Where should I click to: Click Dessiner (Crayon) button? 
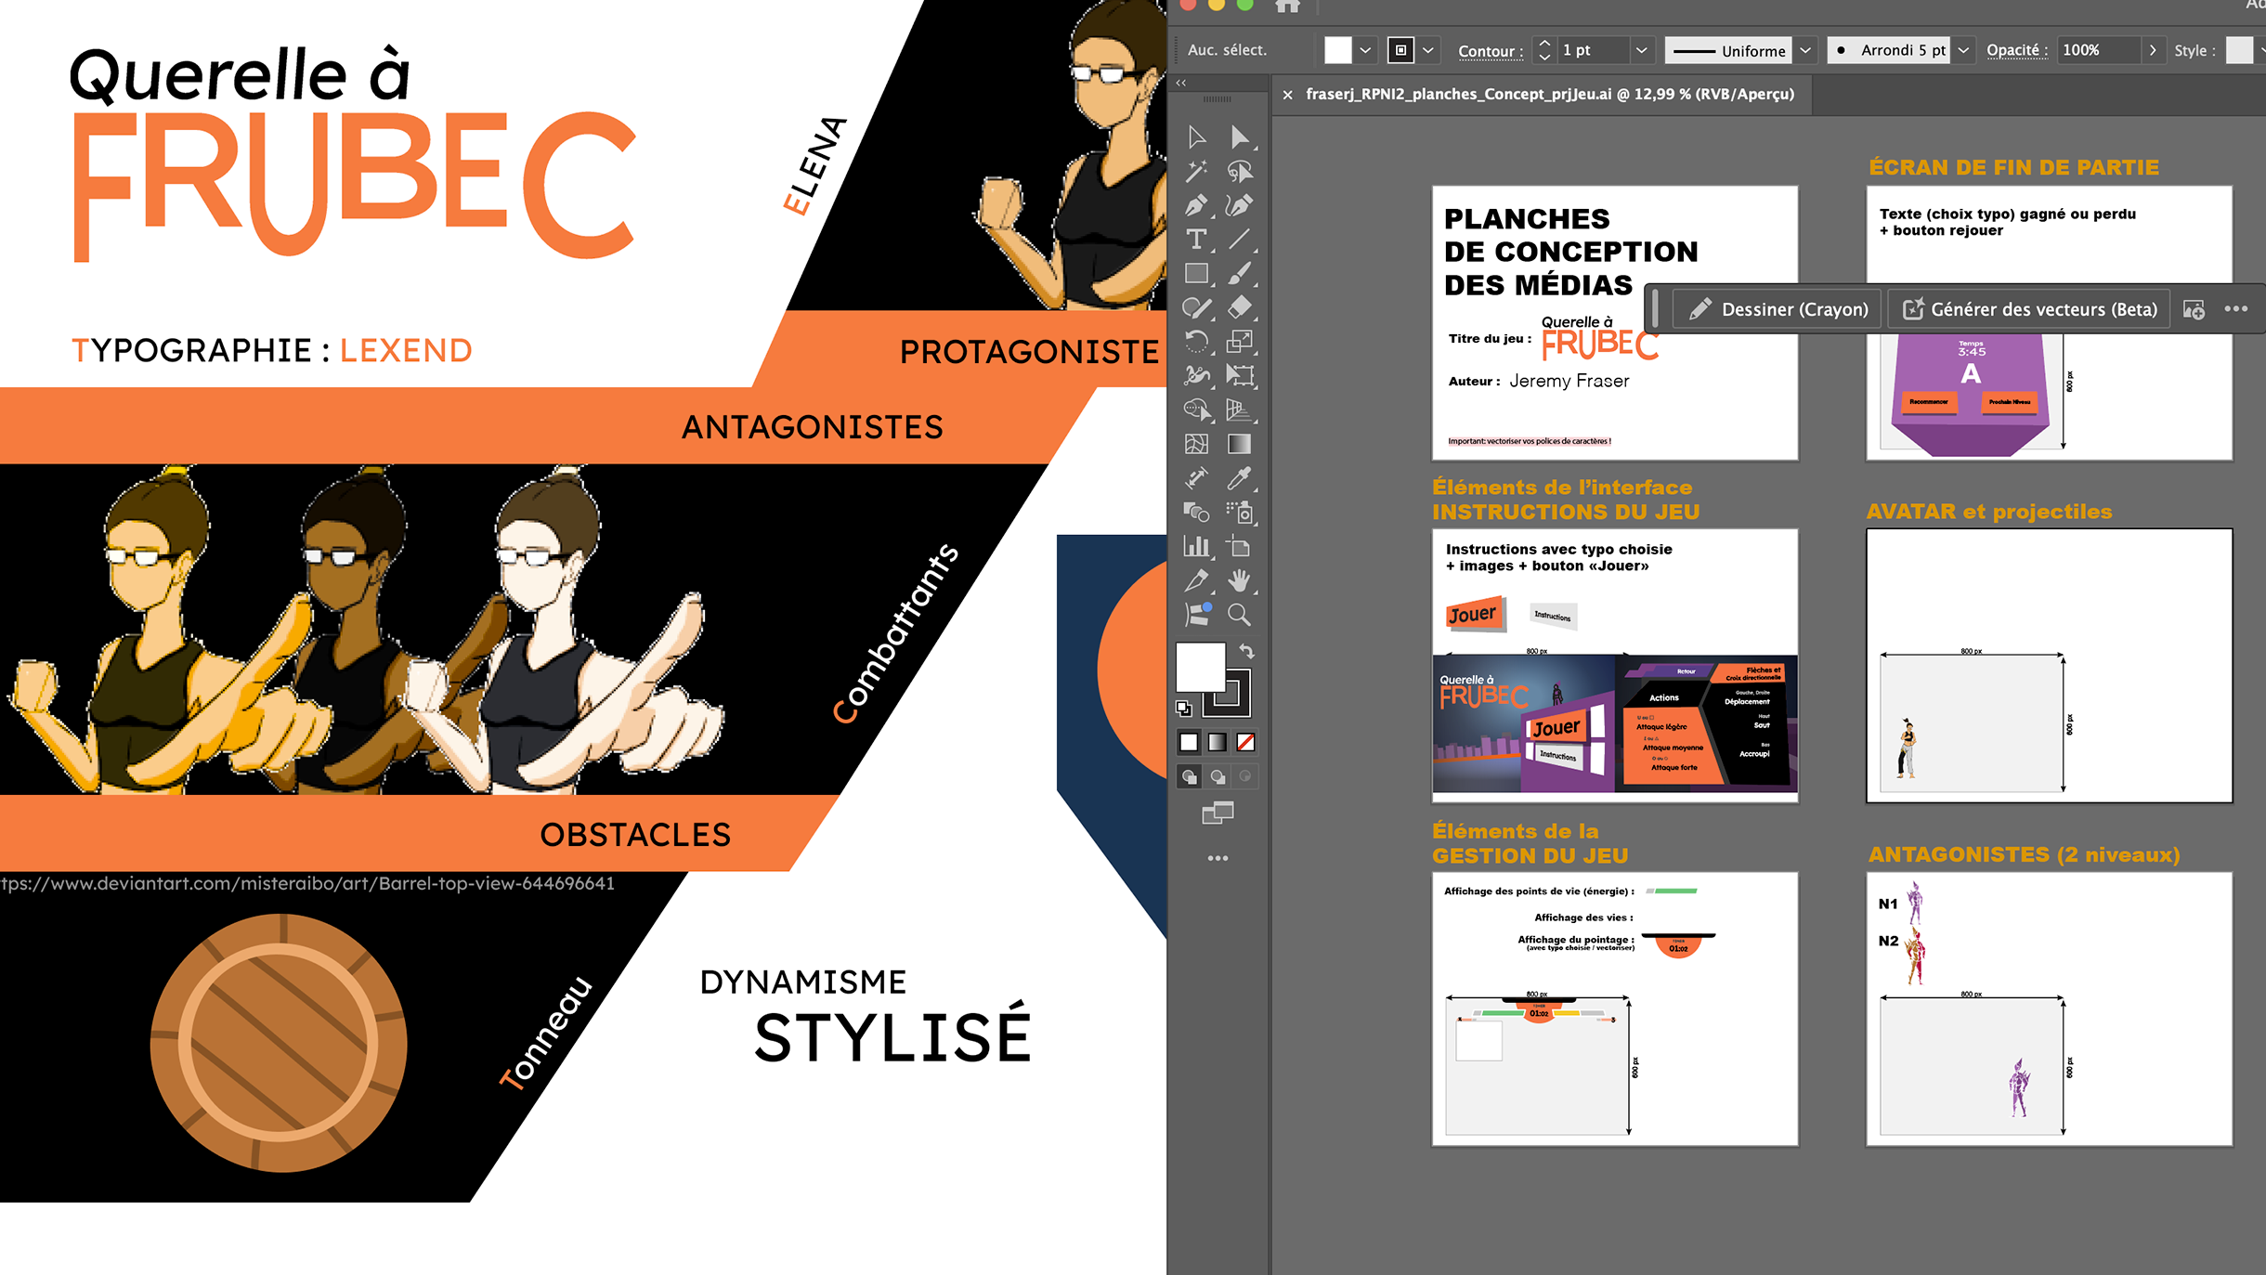(1778, 309)
